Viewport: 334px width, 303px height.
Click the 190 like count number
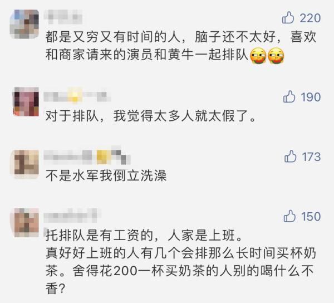pyautogui.click(x=311, y=97)
